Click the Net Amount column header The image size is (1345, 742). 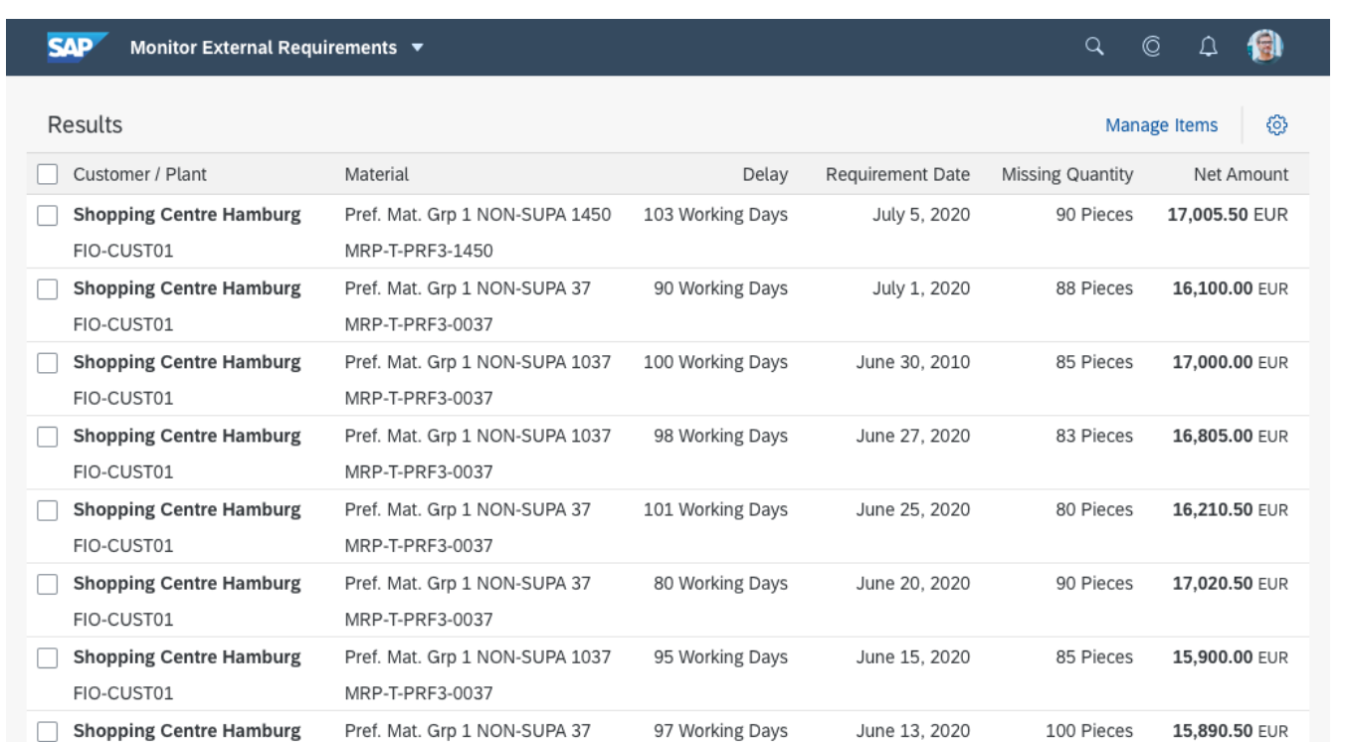(x=1242, y=175)
